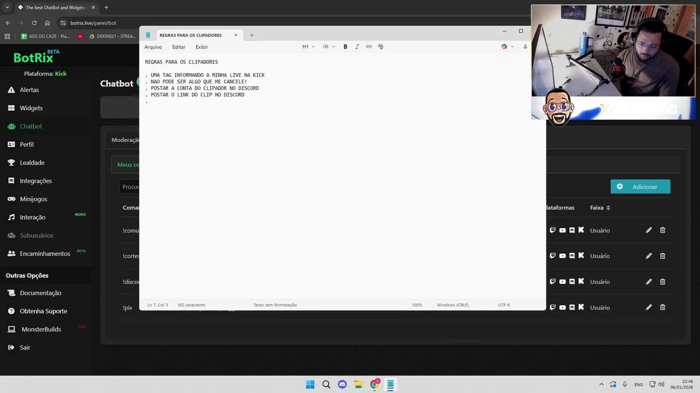Open File Explorer from the taskbar
This screenshot has height=393, width=700.
(358, 384)
